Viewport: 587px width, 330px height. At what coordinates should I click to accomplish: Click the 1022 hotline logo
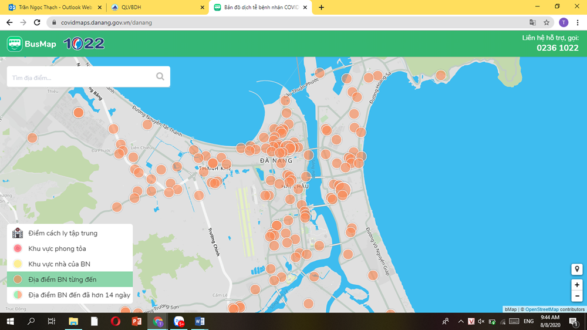83,44
